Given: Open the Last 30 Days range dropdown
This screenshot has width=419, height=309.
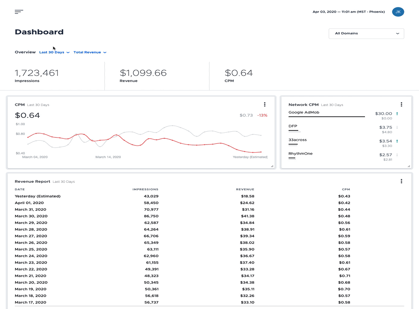Looking at the screenshot, I should [x=54, y=52].
